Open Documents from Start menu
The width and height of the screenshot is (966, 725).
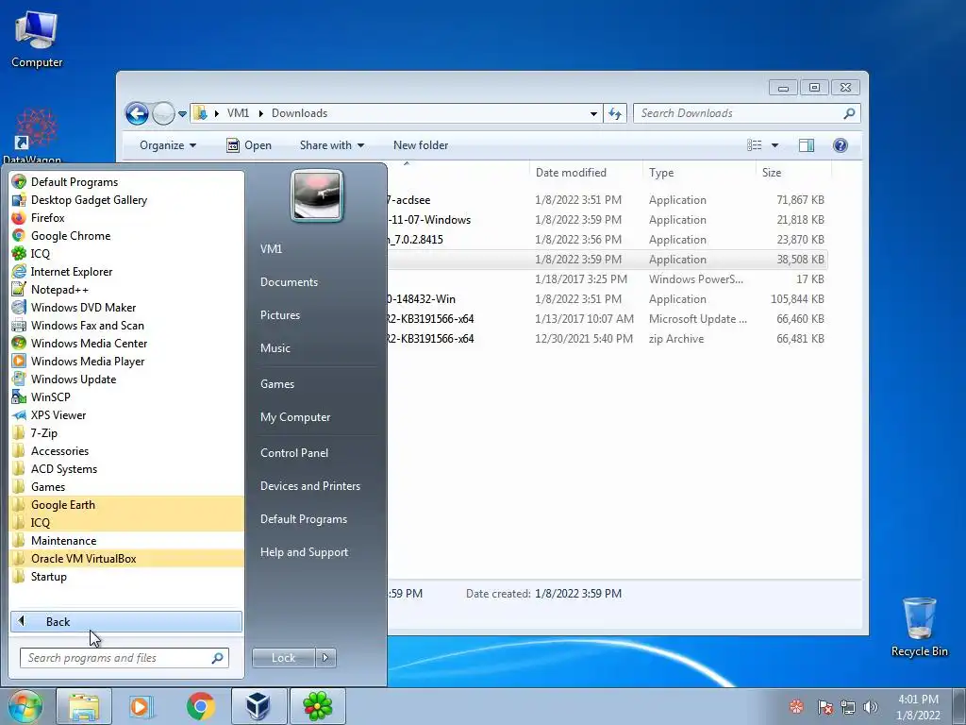point(289,281)
